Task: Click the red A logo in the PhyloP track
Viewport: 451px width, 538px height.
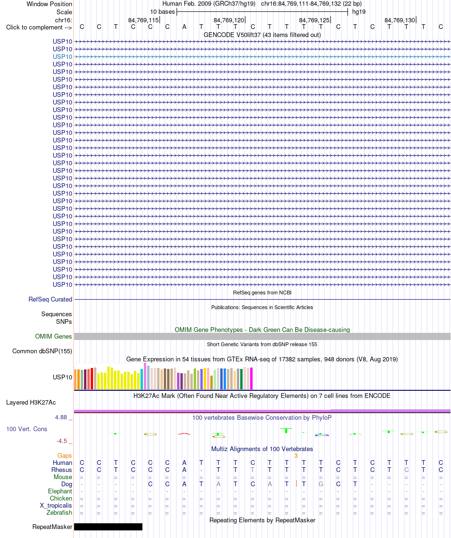Action: [x=184, y=434]
